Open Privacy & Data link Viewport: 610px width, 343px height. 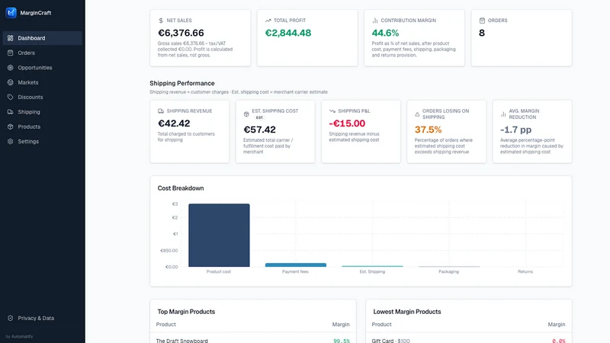pos(43,318)
